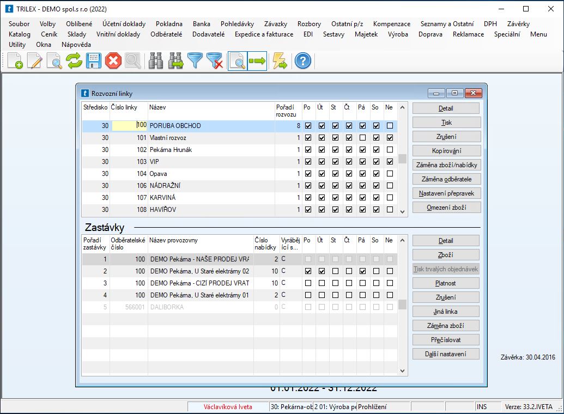The image size is (564, 414).
Task: Click the edit record pencil icon
Action: (35, 61)
